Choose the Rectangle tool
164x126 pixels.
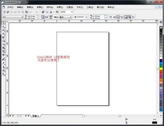[x=4, y=41]
